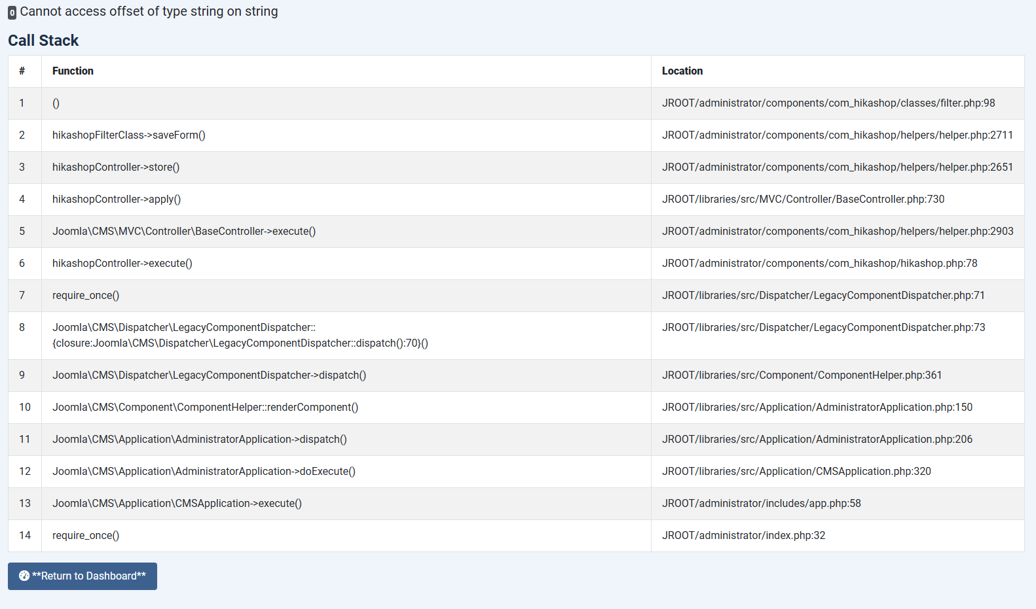Click the error code 0 badge
Screen dimensions: 1036x609
12,12
